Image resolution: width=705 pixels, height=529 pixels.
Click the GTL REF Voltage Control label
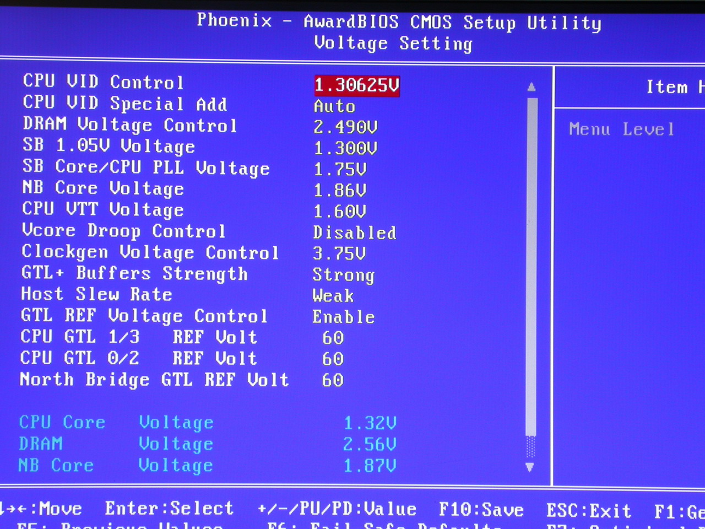coord(144,315)
